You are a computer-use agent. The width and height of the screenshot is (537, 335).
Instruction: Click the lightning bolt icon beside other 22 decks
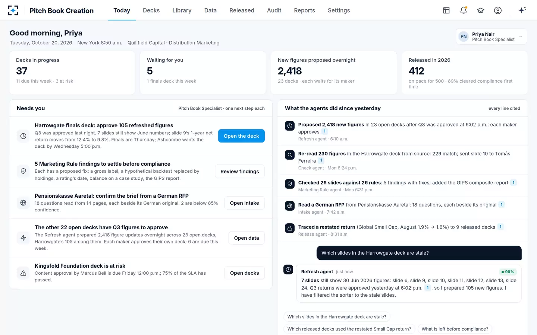click(23, 238)
